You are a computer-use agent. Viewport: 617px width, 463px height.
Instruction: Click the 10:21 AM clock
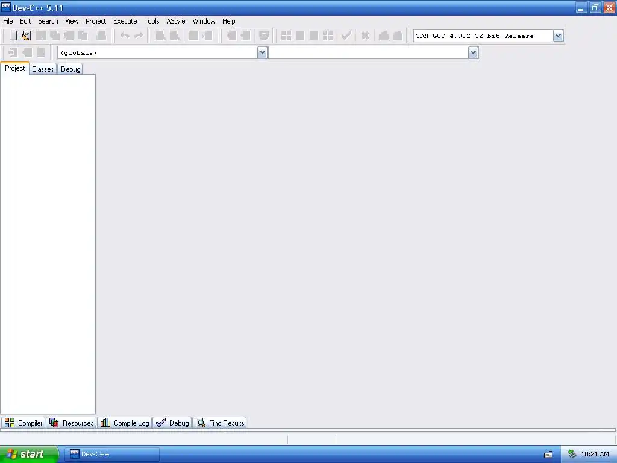595,455
